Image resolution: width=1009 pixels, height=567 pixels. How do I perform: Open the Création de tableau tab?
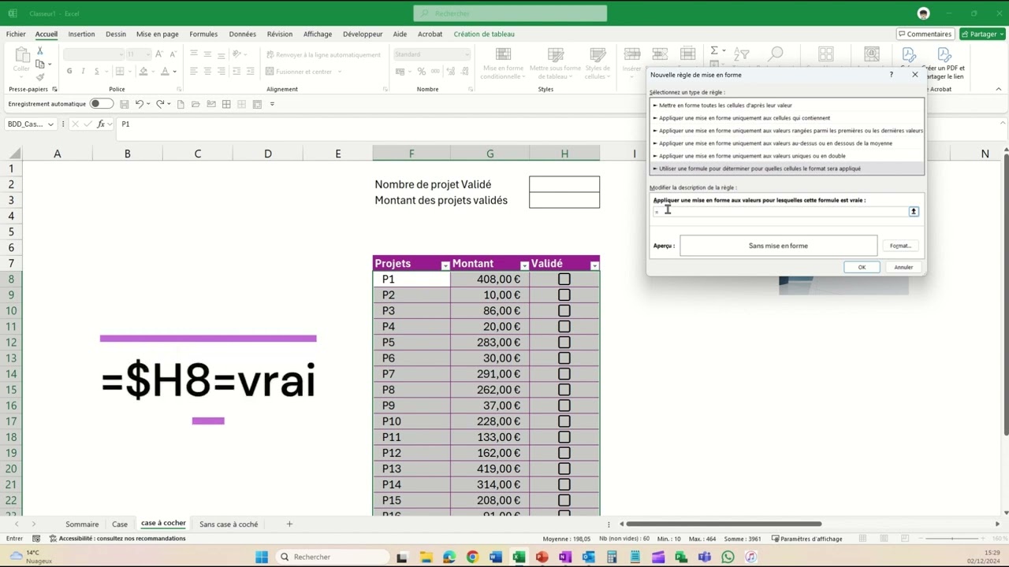coord(484,34)
